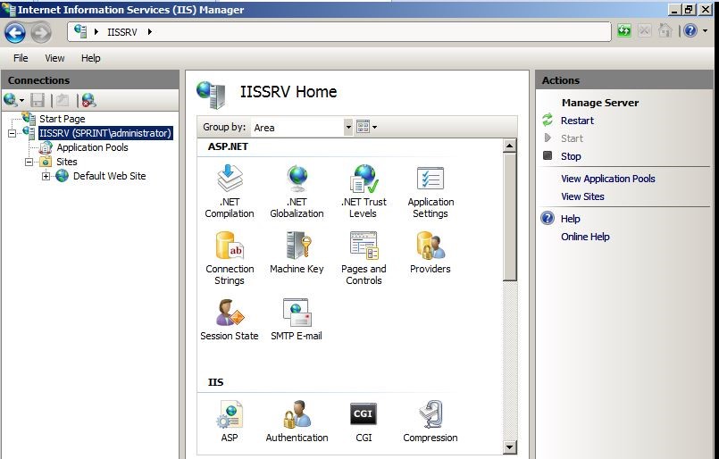The height and width of the screenshot is (459, 719).
Task: Expand the Default Web Site node
Action: click(46, 176)
